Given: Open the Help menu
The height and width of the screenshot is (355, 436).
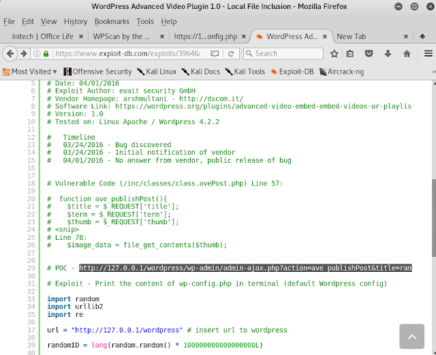Looking at the screenshot, I should click(168, 21).
